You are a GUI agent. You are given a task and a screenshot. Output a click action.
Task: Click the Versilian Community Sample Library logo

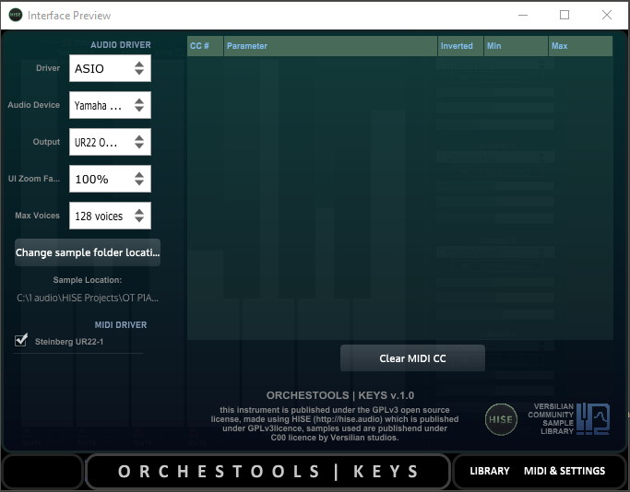pyautogui.click(x=569, y=419)
